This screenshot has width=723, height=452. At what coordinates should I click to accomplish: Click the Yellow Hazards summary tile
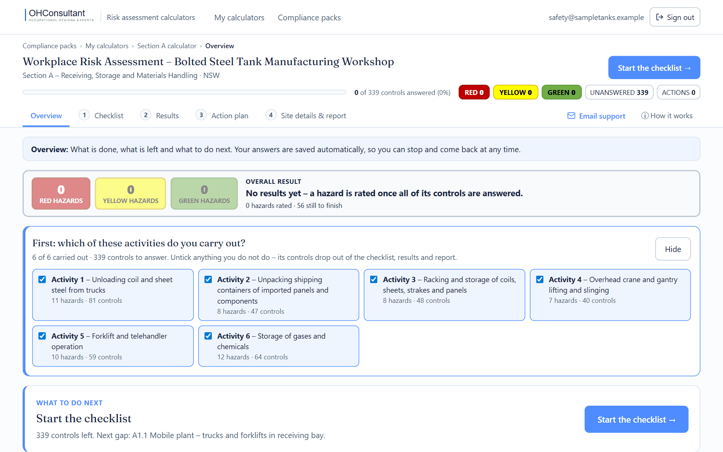pos(131,194)
